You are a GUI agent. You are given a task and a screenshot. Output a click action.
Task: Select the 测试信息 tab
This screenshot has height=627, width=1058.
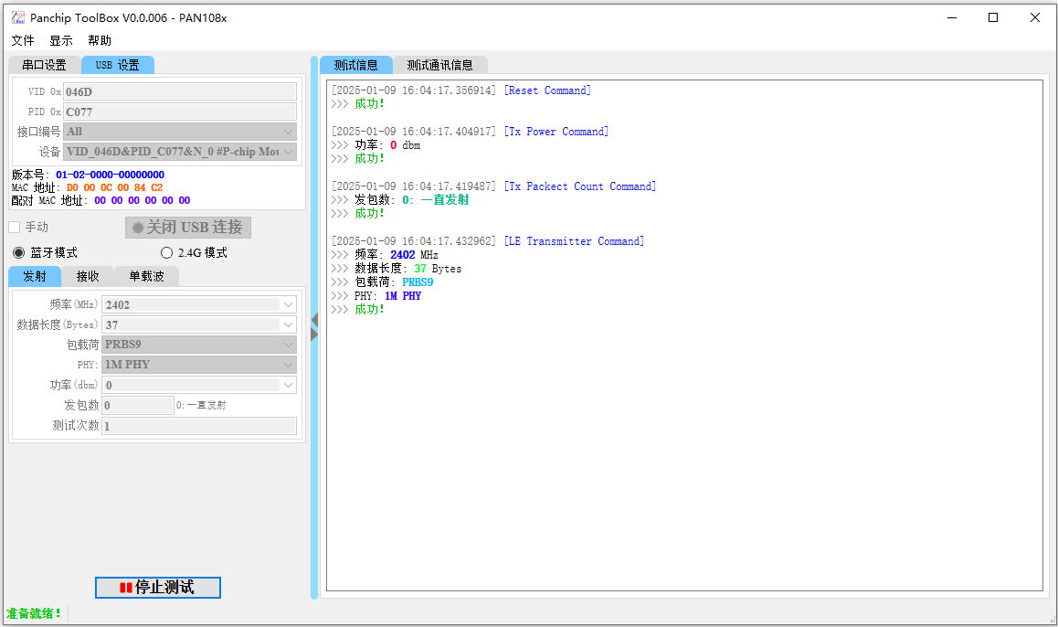[x=355, y=65]
